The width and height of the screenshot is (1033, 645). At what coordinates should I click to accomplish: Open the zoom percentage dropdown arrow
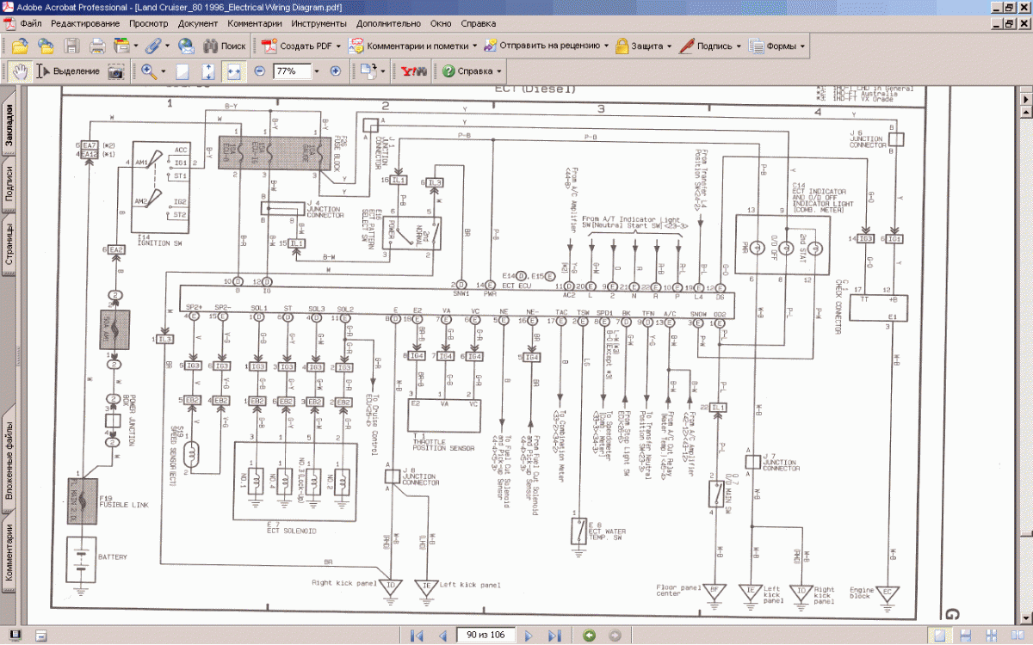317,71
